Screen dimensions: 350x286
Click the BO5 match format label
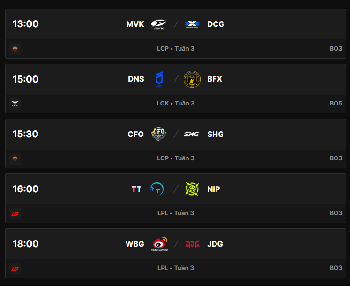click(x=335, y=103)
